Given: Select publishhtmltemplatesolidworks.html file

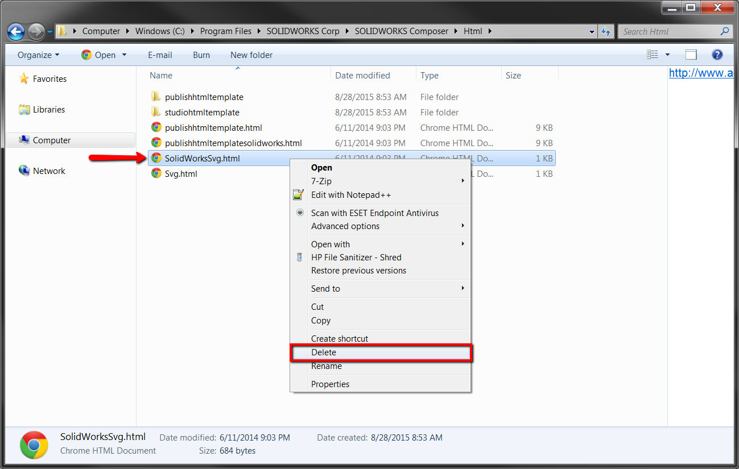Looking at the screenshot, I should coord(233,143).
